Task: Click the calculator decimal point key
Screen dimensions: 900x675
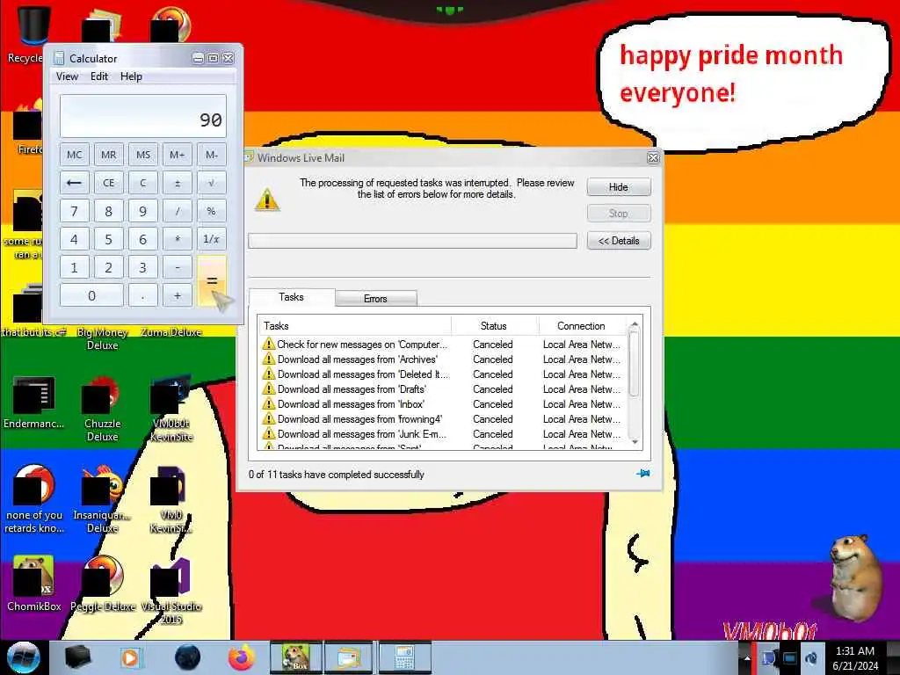Action: point(143,295)
